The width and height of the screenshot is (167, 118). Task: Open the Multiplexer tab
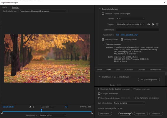(x=129, y=70)
